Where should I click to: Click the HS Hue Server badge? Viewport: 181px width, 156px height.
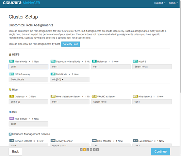click(12, 118)
